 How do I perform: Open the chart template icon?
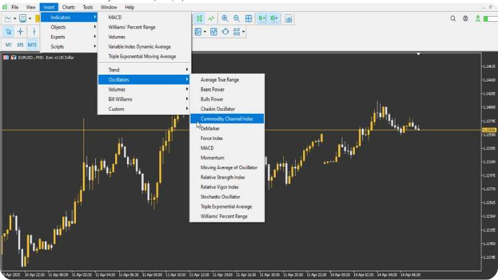click(x=23, y=19)
